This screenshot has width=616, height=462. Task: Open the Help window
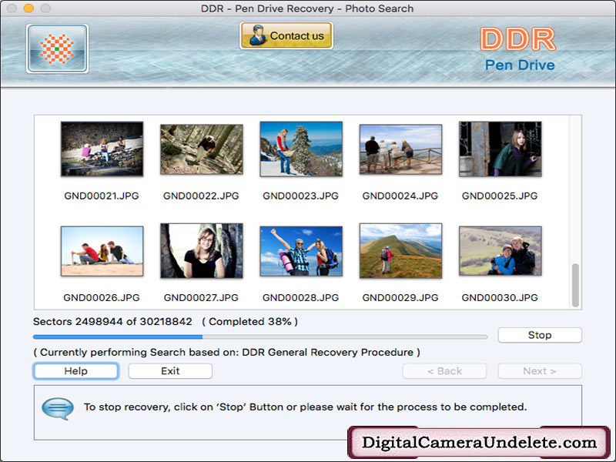[x=75, y=371]
